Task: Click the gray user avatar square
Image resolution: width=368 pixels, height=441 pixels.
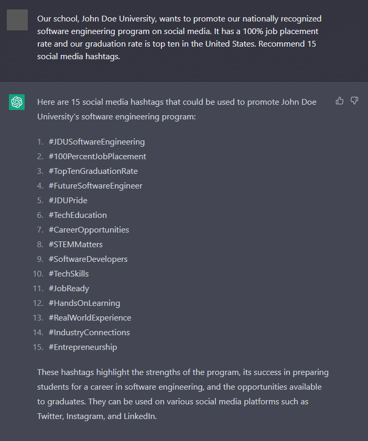Action: pyautogui.click(x=17, y=20)
